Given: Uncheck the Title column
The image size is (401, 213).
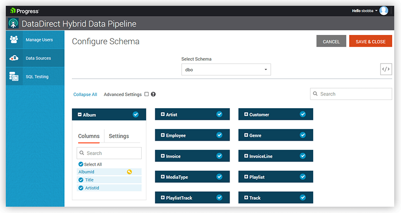Looking at the screenshot, I should [81, 180].
